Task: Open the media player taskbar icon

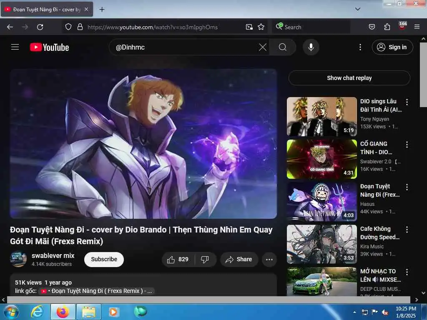Action: [113, 312]
